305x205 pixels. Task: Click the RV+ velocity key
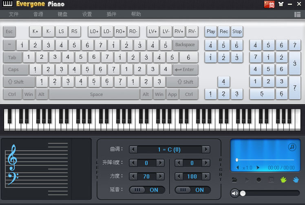179,31
